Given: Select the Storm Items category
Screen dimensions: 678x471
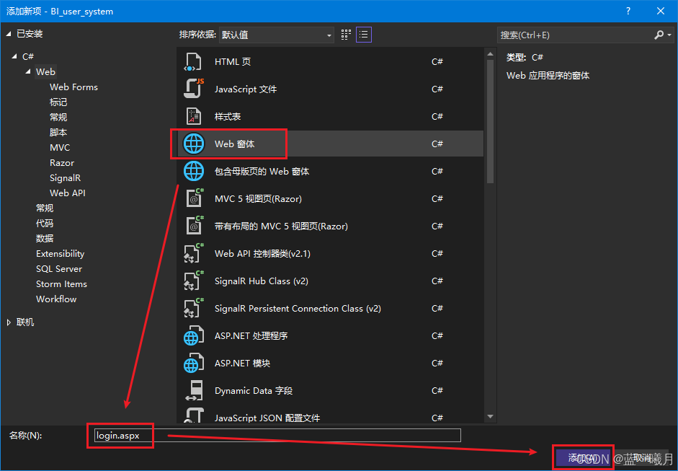Looking at the screenshot, I should pyautogui.click(x=61, y=284).
